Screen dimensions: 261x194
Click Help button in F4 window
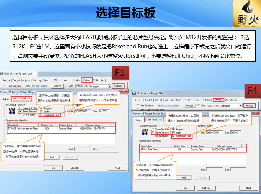249,188
